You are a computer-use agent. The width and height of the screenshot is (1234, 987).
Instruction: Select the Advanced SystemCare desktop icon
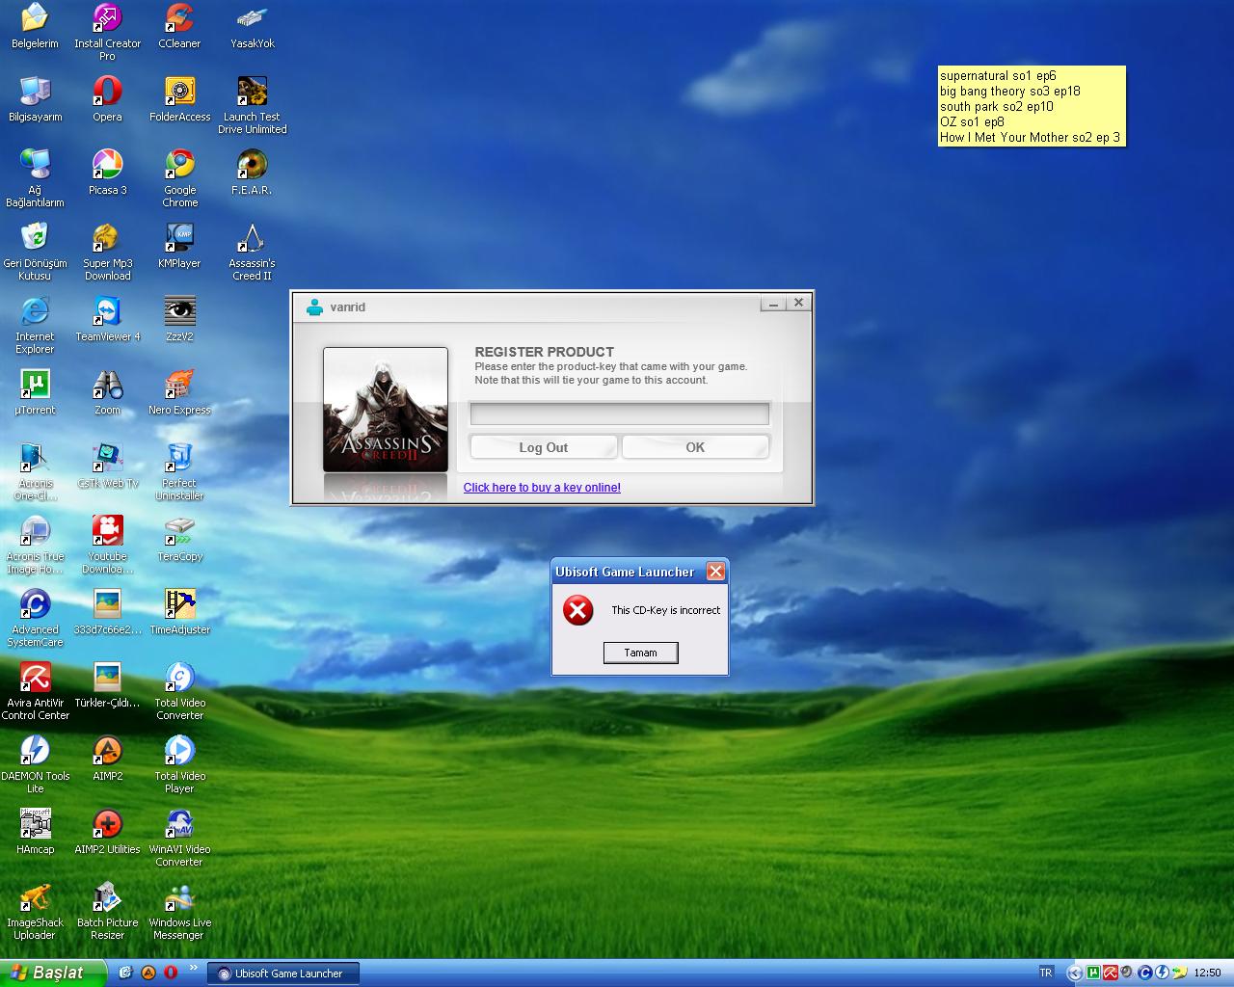35,618
